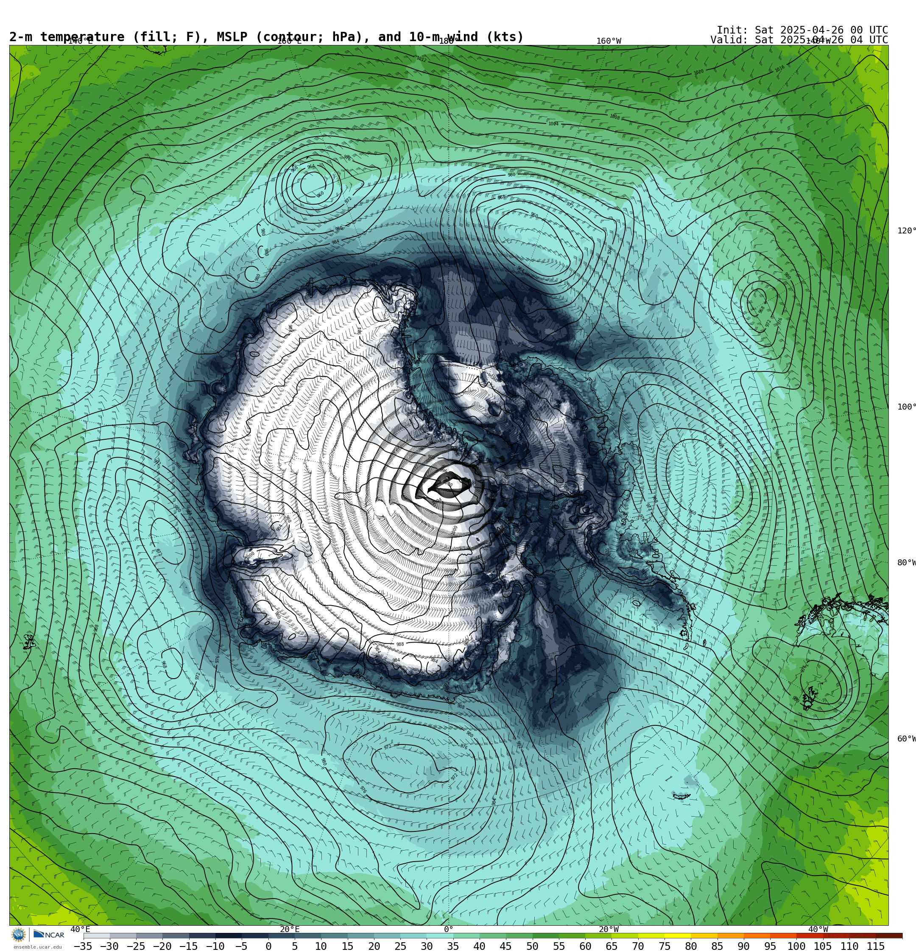The width and height of the screenshot is (916, 952).
Task: Click the 1008 isobar label in upper map
Action: (615, 117)
